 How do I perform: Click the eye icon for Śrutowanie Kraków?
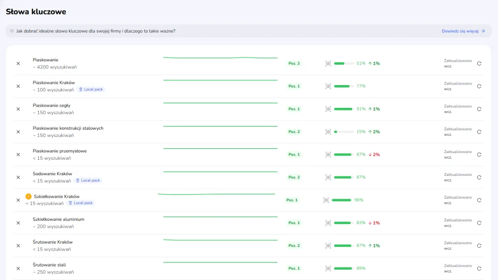pyautogui.click(x=328, y=246)
